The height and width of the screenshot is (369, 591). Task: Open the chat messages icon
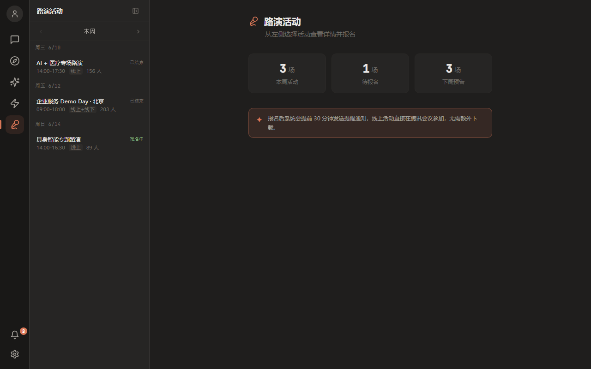pos(15,40)
